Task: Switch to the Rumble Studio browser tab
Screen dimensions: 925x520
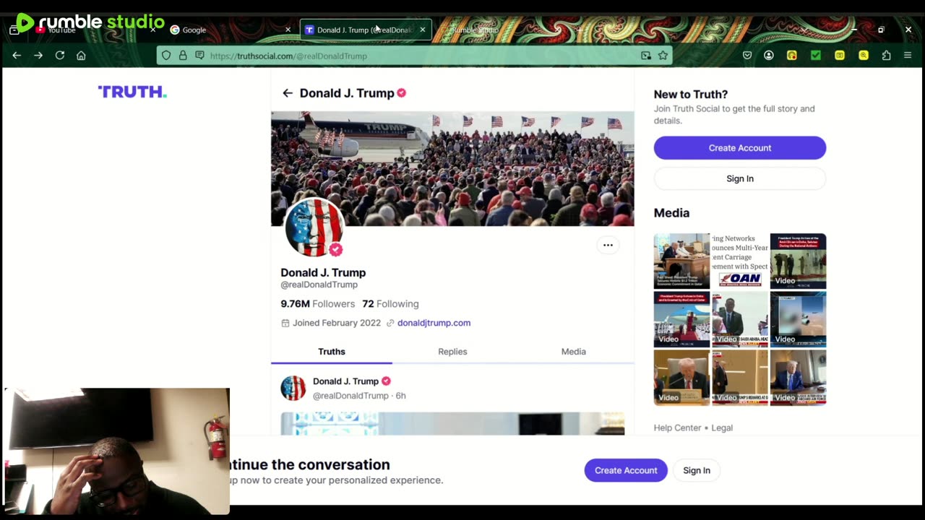Action: click(x=499, y=30)
